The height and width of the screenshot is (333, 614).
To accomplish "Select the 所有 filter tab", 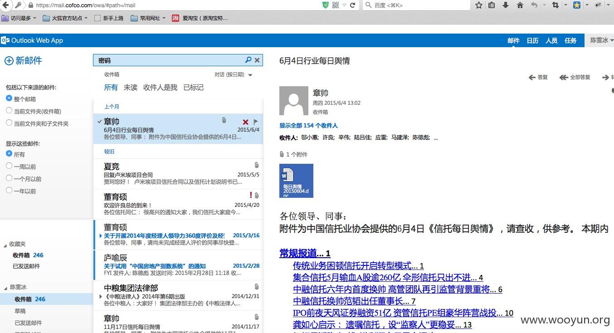I will click(111, 87).
